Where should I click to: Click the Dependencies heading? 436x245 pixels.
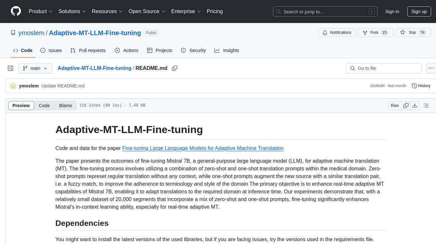click(82, 223)
